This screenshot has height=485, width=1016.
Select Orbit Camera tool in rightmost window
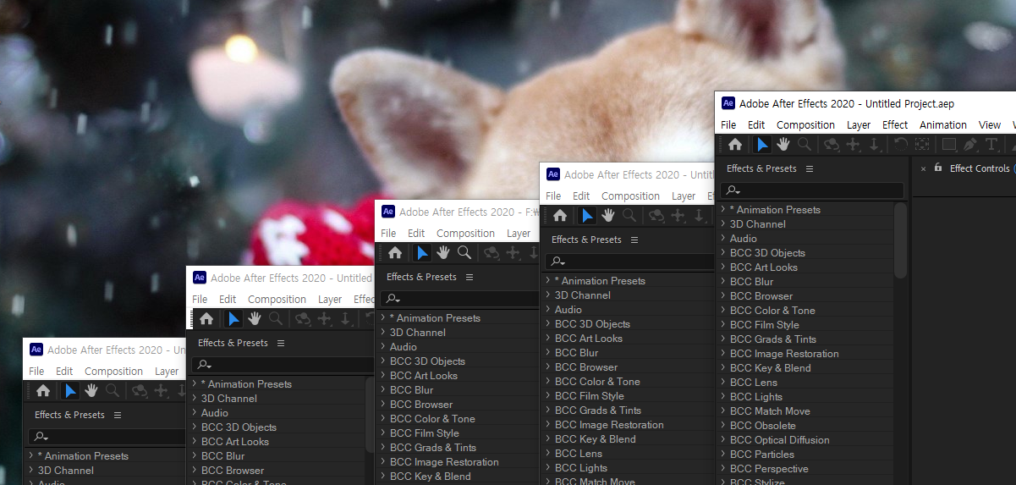[832, 145]
